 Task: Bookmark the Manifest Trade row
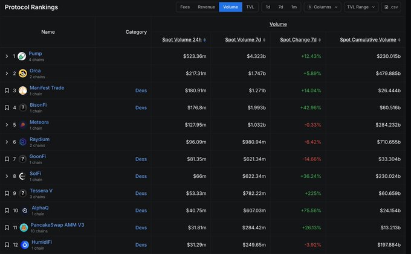tap(7, 90)
